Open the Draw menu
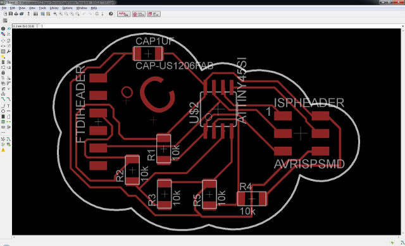 click(22, 8)
